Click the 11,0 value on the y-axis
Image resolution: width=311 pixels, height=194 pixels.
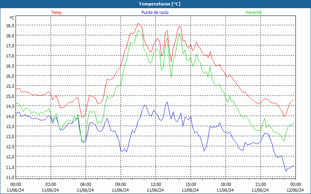click(x=10, y=177)
